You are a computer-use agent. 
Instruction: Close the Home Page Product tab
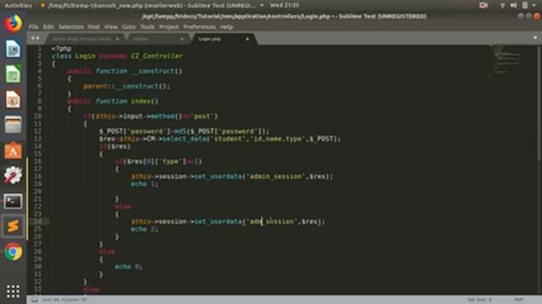pos(118,39)
